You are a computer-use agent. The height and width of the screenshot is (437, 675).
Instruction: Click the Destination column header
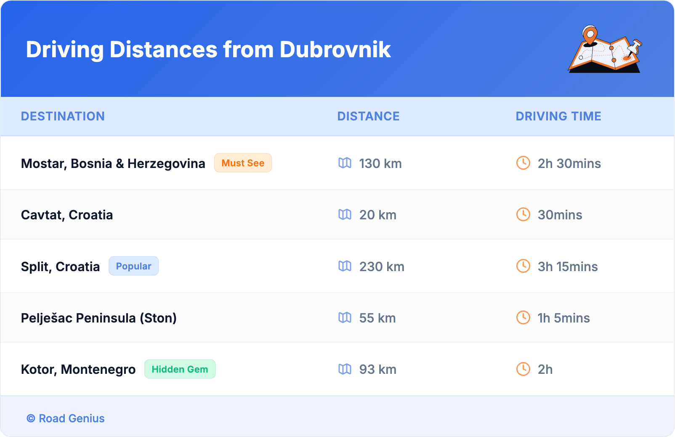63,116
